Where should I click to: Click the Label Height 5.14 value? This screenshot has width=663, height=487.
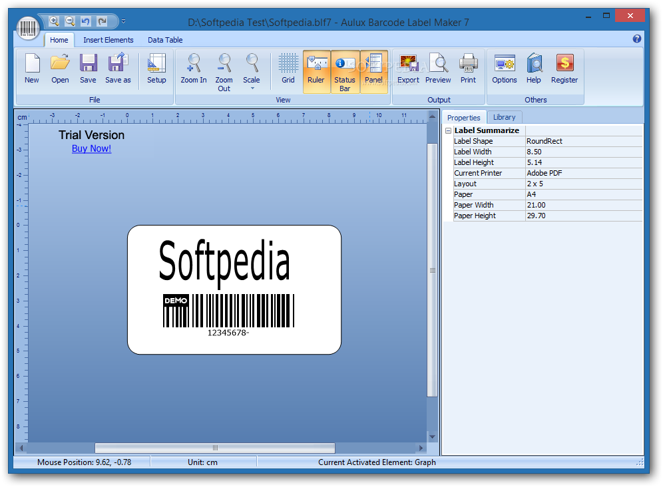point(584,162)
